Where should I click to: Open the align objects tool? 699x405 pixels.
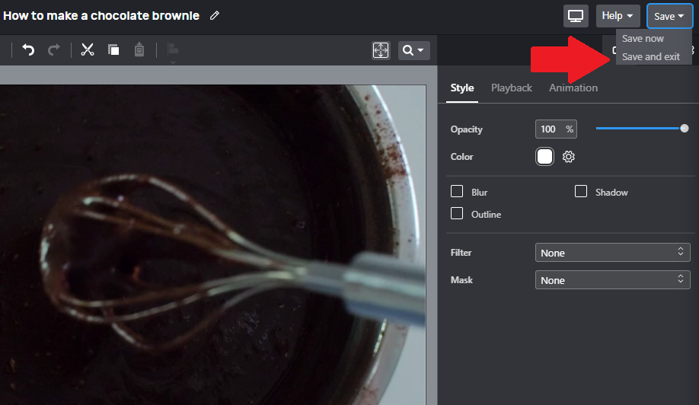[173, 49]
